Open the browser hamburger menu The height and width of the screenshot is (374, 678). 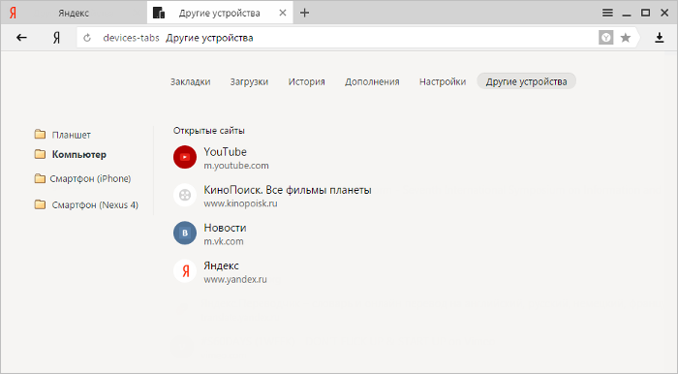click(x=607, y=13)
